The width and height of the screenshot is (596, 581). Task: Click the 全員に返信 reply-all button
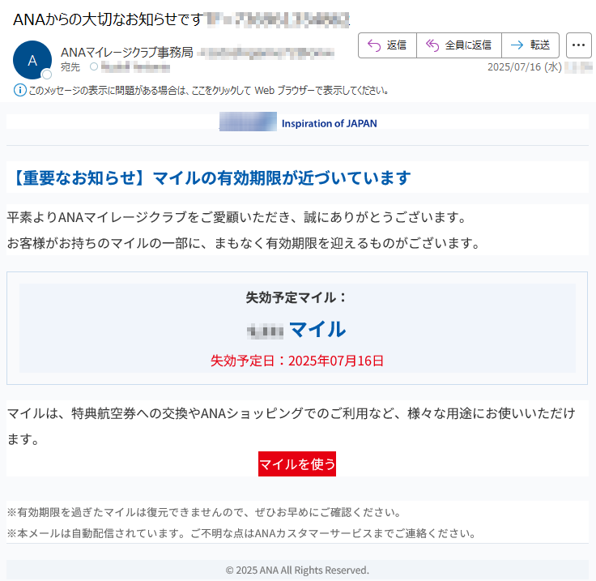(459, 45)
